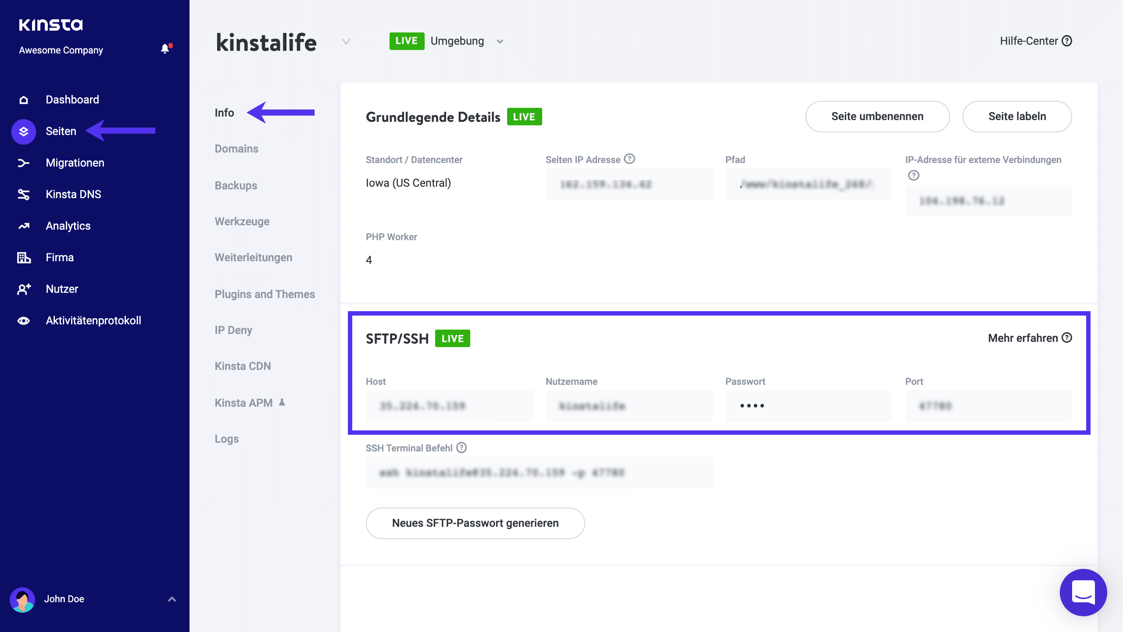Generate a new SFTP password

click(475, 523)
